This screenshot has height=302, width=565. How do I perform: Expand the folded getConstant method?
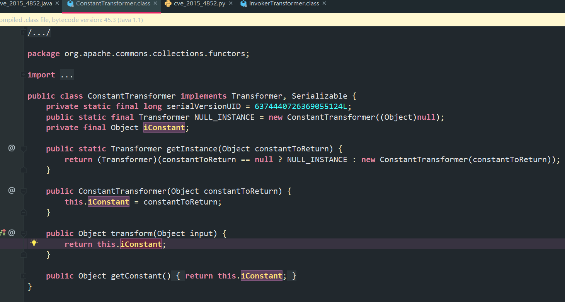tap(23, 276)
